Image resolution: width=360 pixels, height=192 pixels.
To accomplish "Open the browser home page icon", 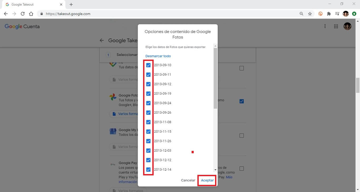I will tap(31, 14).
